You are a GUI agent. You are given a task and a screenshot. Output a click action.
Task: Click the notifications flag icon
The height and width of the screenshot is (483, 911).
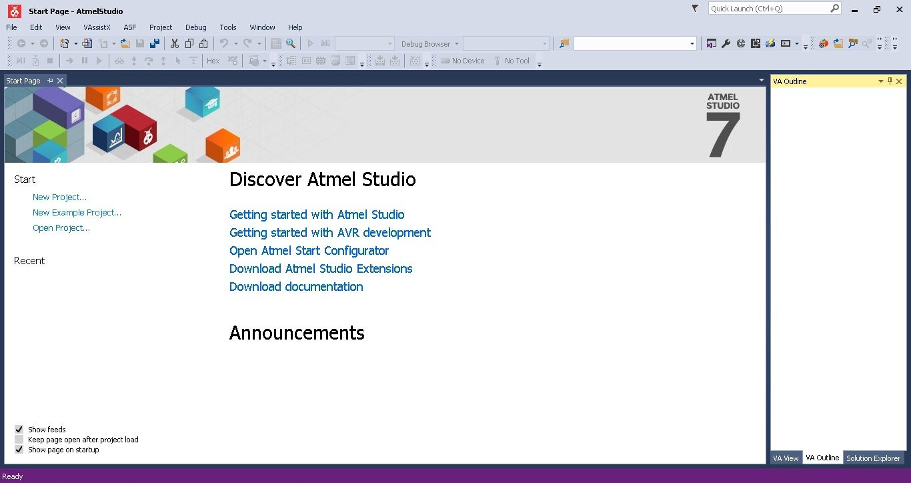click(695, 9)
